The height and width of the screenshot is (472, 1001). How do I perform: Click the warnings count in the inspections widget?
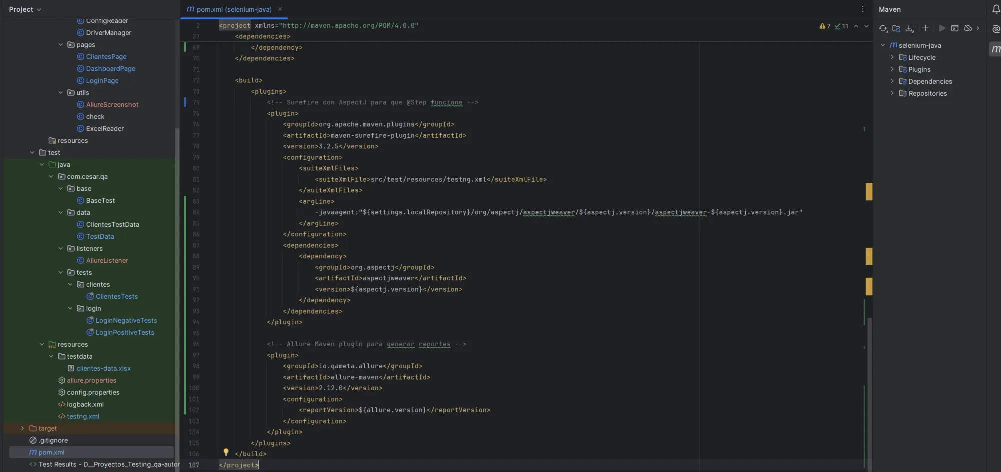(825, 26)
